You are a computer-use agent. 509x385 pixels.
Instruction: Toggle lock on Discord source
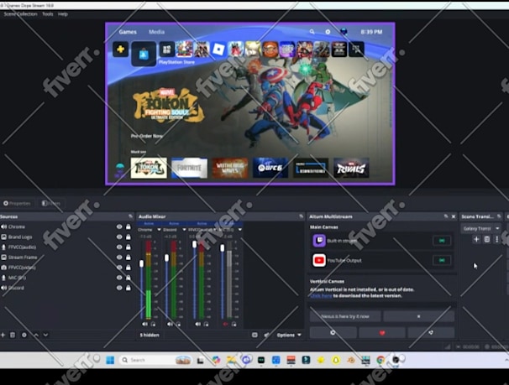point(129,288)
